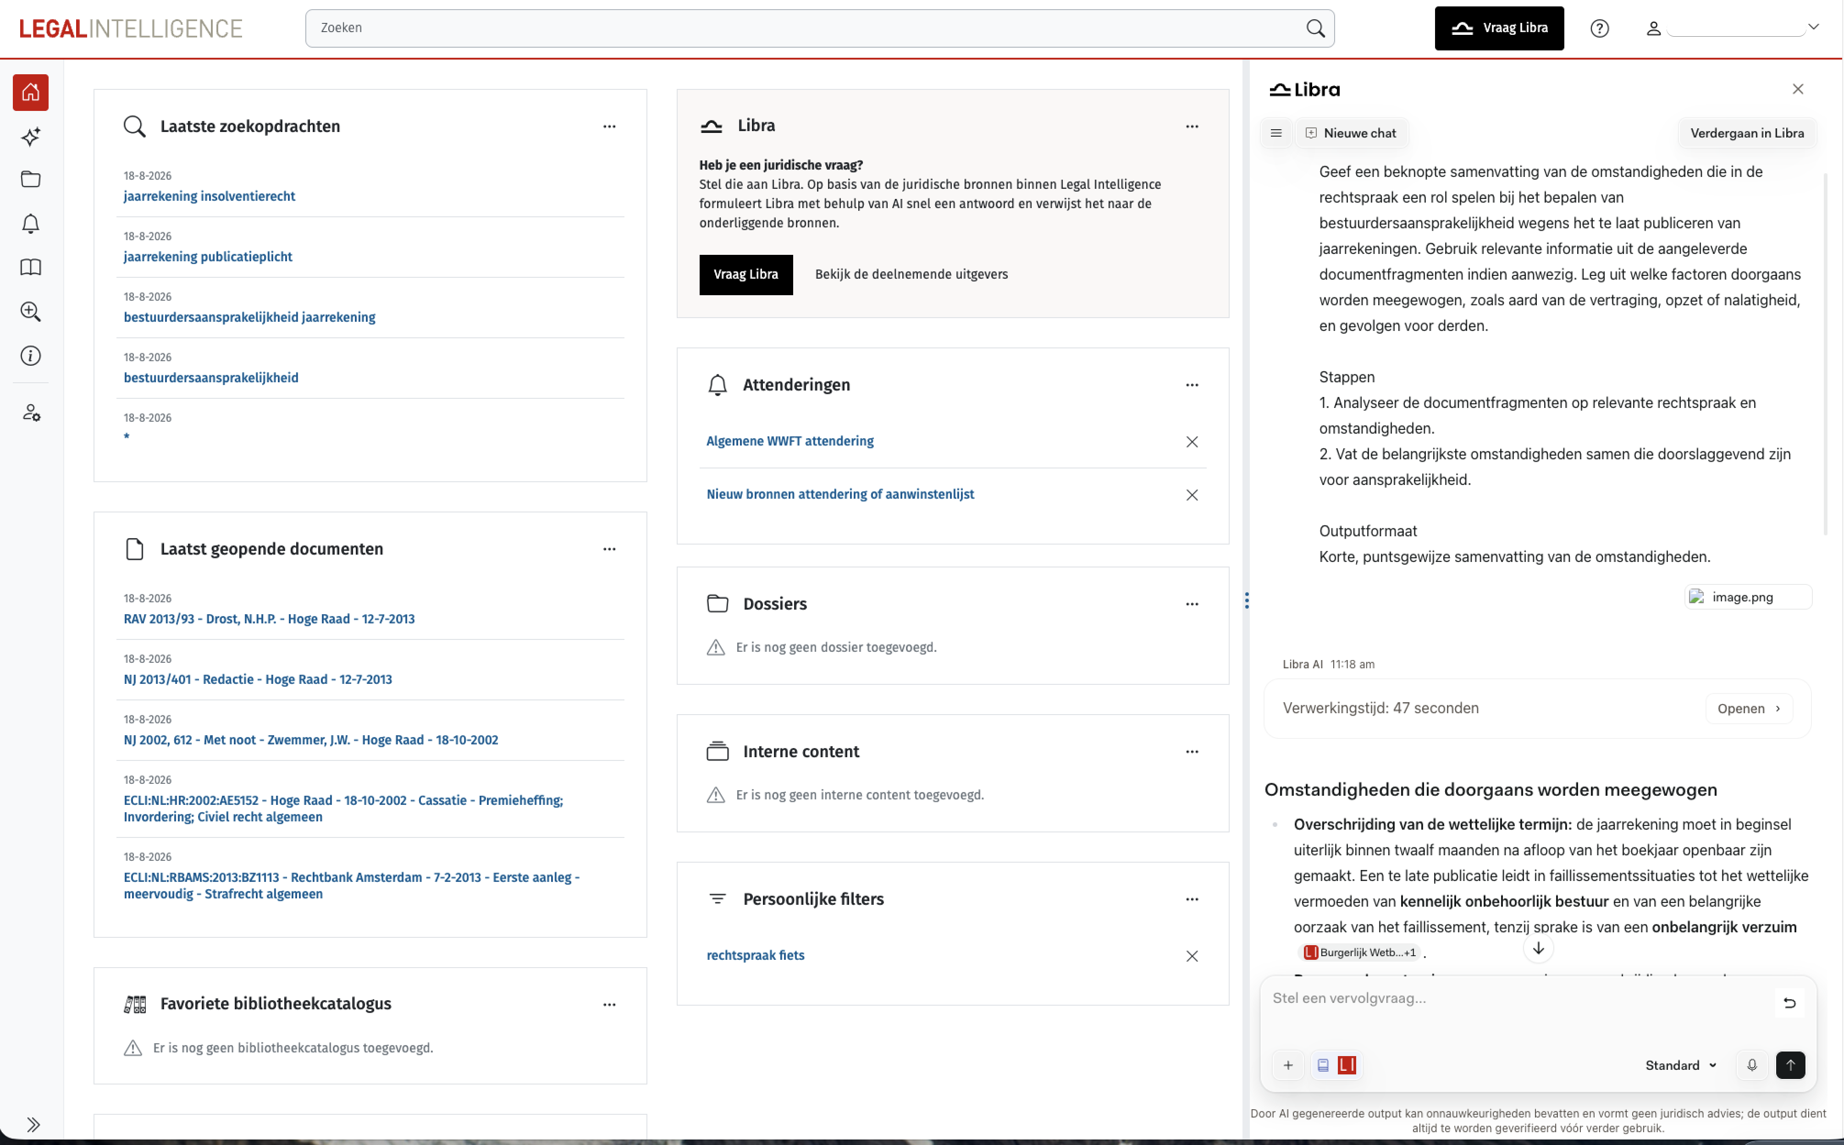Go to Home in the left sidebar
This screenshot has height=1145, width=1844.
pos(30,93)
